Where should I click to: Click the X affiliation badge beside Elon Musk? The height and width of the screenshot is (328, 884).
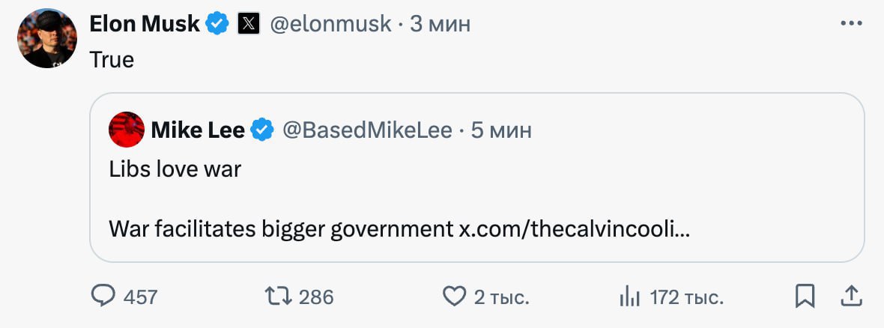pos(248,24)
